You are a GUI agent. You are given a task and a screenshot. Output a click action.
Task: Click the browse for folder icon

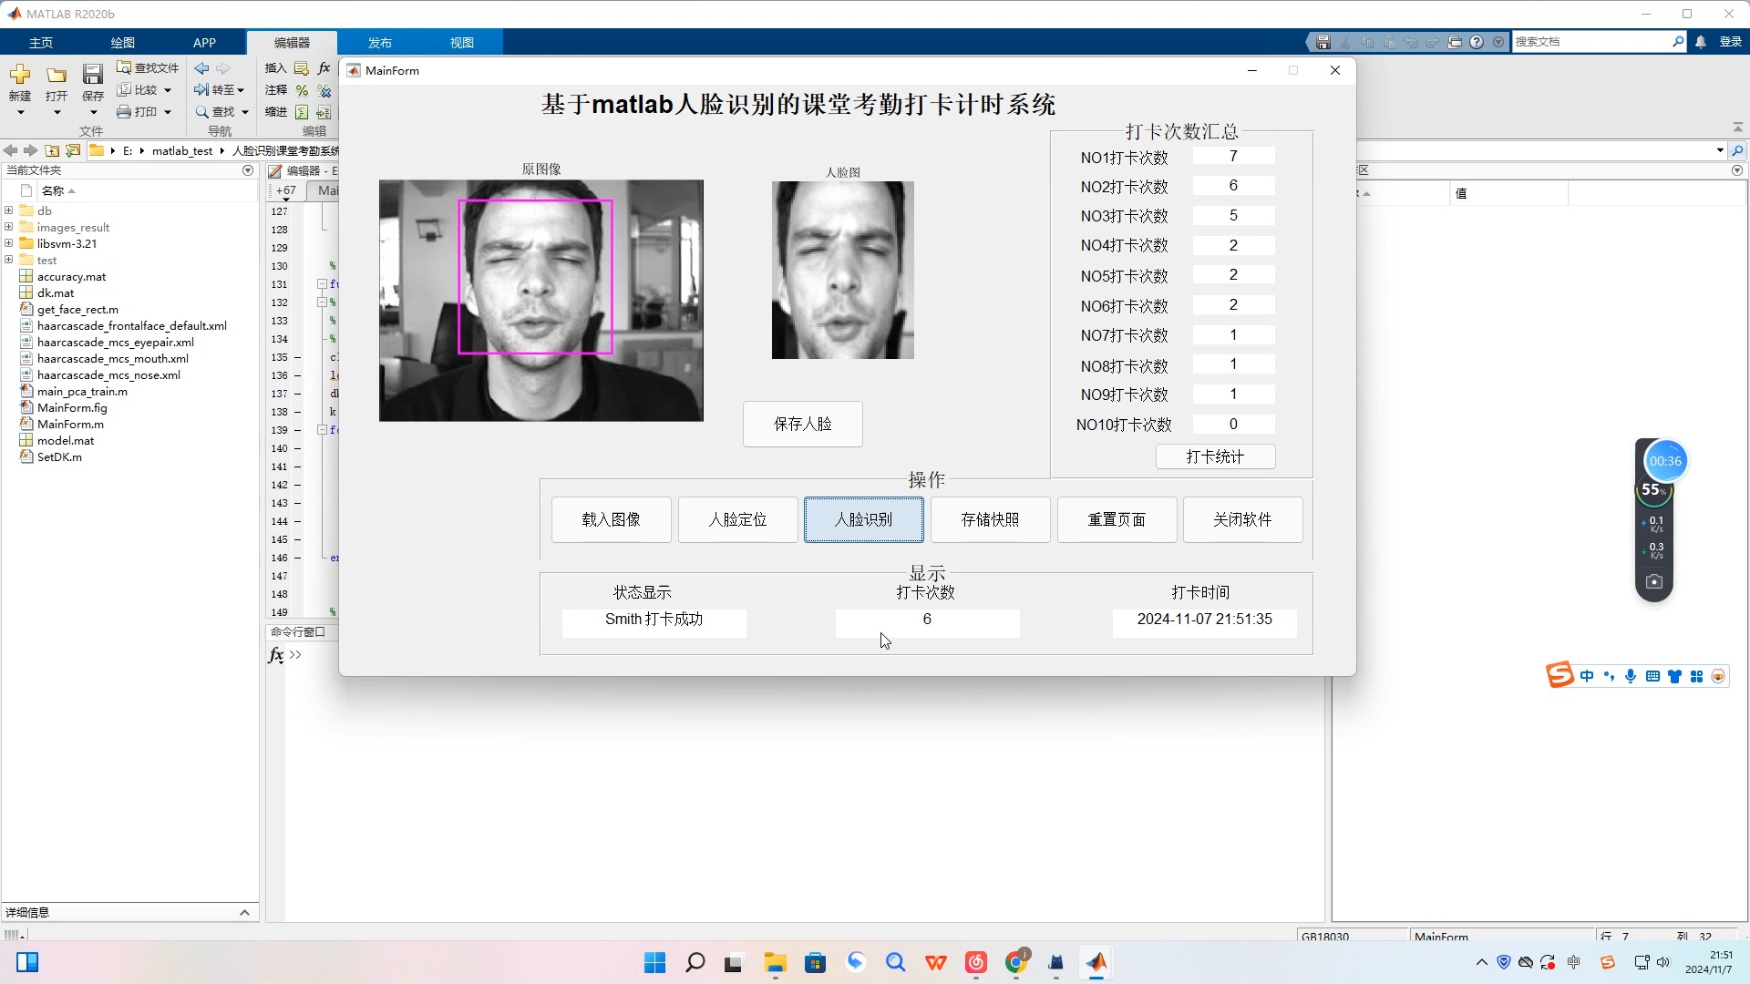tap(73, 150)
